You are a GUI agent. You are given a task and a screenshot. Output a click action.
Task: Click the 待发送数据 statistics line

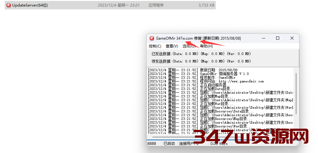tap(201, 61)
